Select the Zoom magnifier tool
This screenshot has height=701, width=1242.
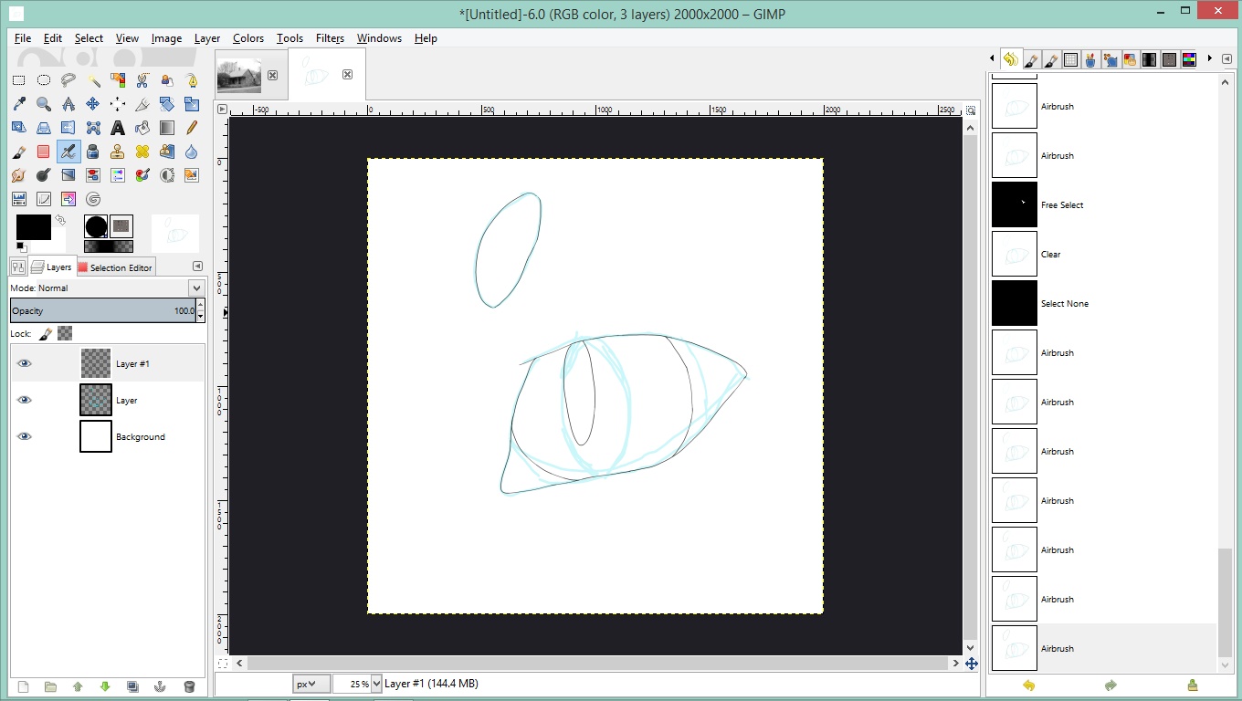tap(44, 104)
